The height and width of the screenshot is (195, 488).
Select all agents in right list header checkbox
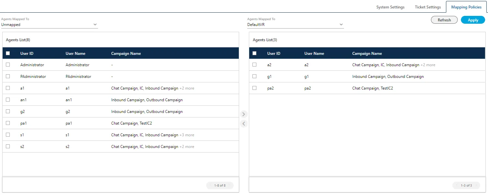click(x=254, y=53)
